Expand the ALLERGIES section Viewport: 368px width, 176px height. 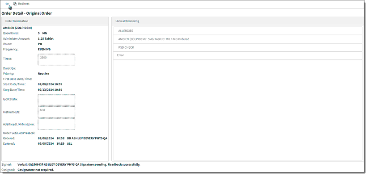coord(238,31)
